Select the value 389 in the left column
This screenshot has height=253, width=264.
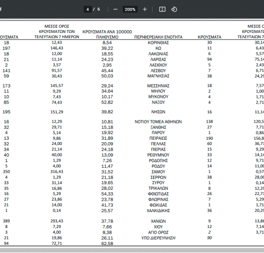[7, 221]
